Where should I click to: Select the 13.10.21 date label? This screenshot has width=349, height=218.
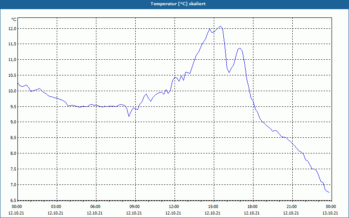coord(330,213)
